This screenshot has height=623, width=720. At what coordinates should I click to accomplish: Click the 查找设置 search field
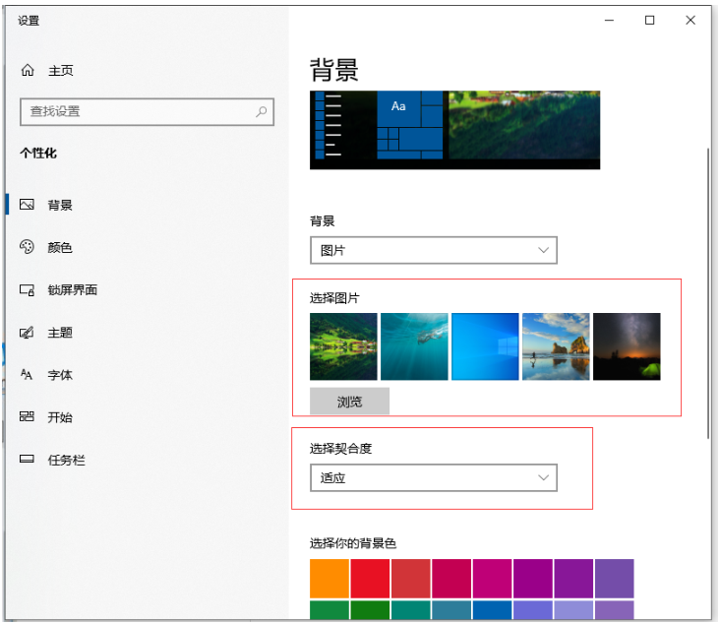click(x=138, y=112)
